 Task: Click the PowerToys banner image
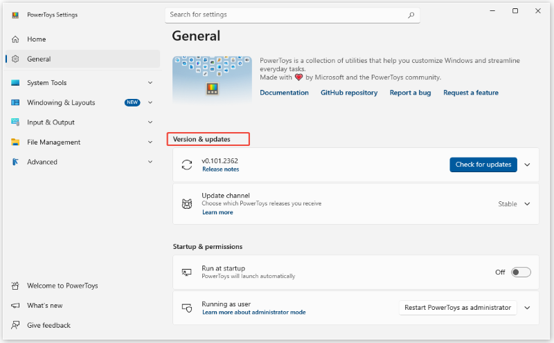[x=213, y=80]
